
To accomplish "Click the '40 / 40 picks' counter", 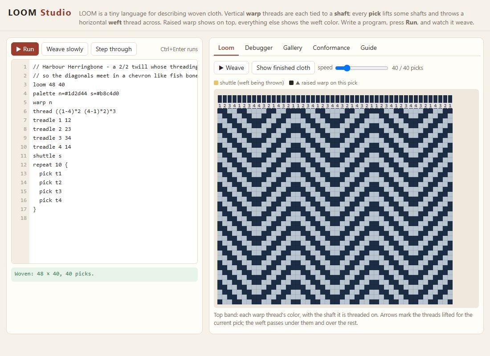I will pos(407,68).
